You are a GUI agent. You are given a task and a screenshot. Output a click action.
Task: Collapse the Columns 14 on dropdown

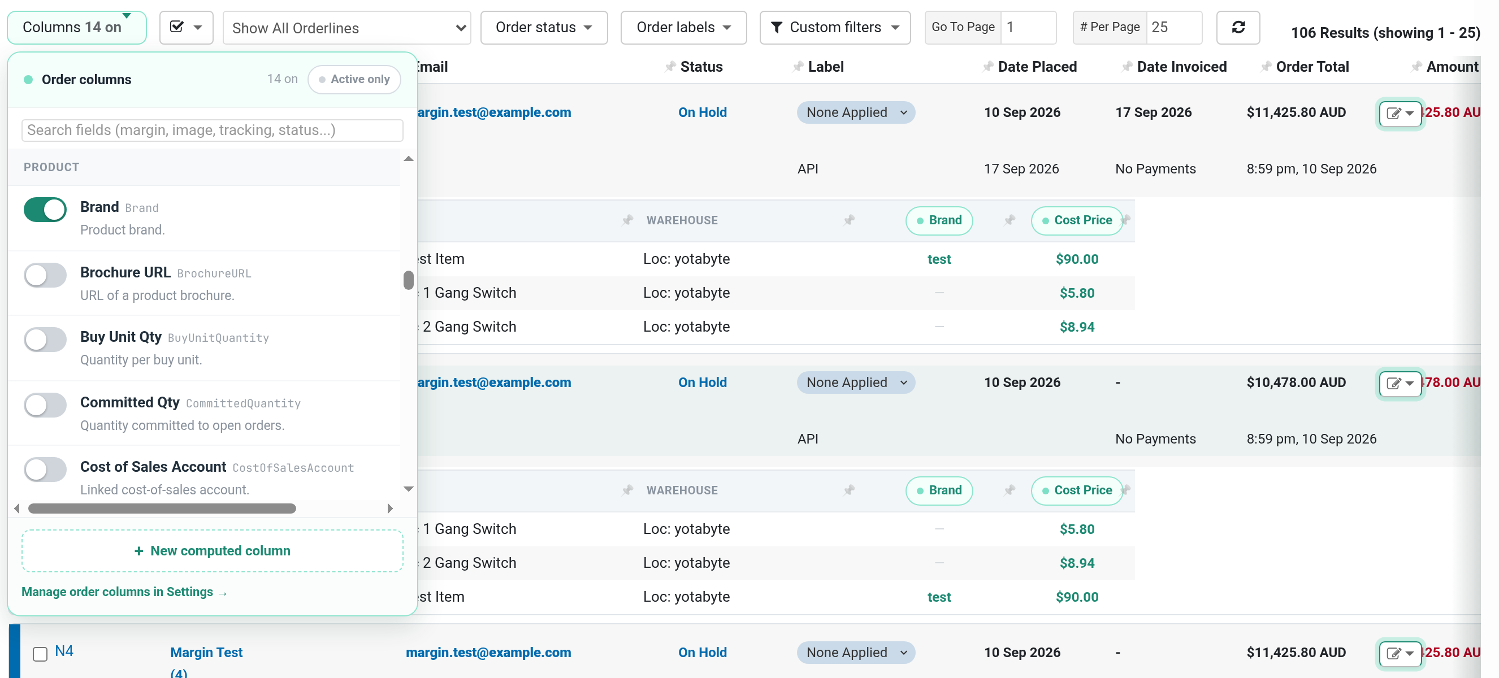(x=76, y=27)
